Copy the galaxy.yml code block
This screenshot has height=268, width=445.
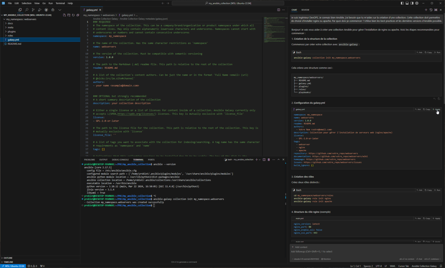[x=427, y=109]
